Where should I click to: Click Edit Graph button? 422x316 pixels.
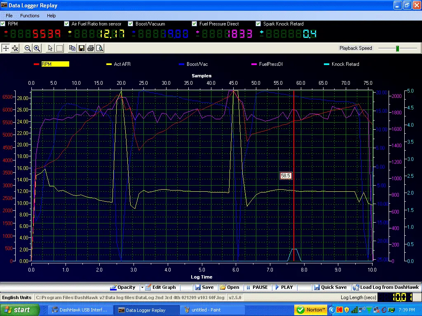tap(160, 287)
